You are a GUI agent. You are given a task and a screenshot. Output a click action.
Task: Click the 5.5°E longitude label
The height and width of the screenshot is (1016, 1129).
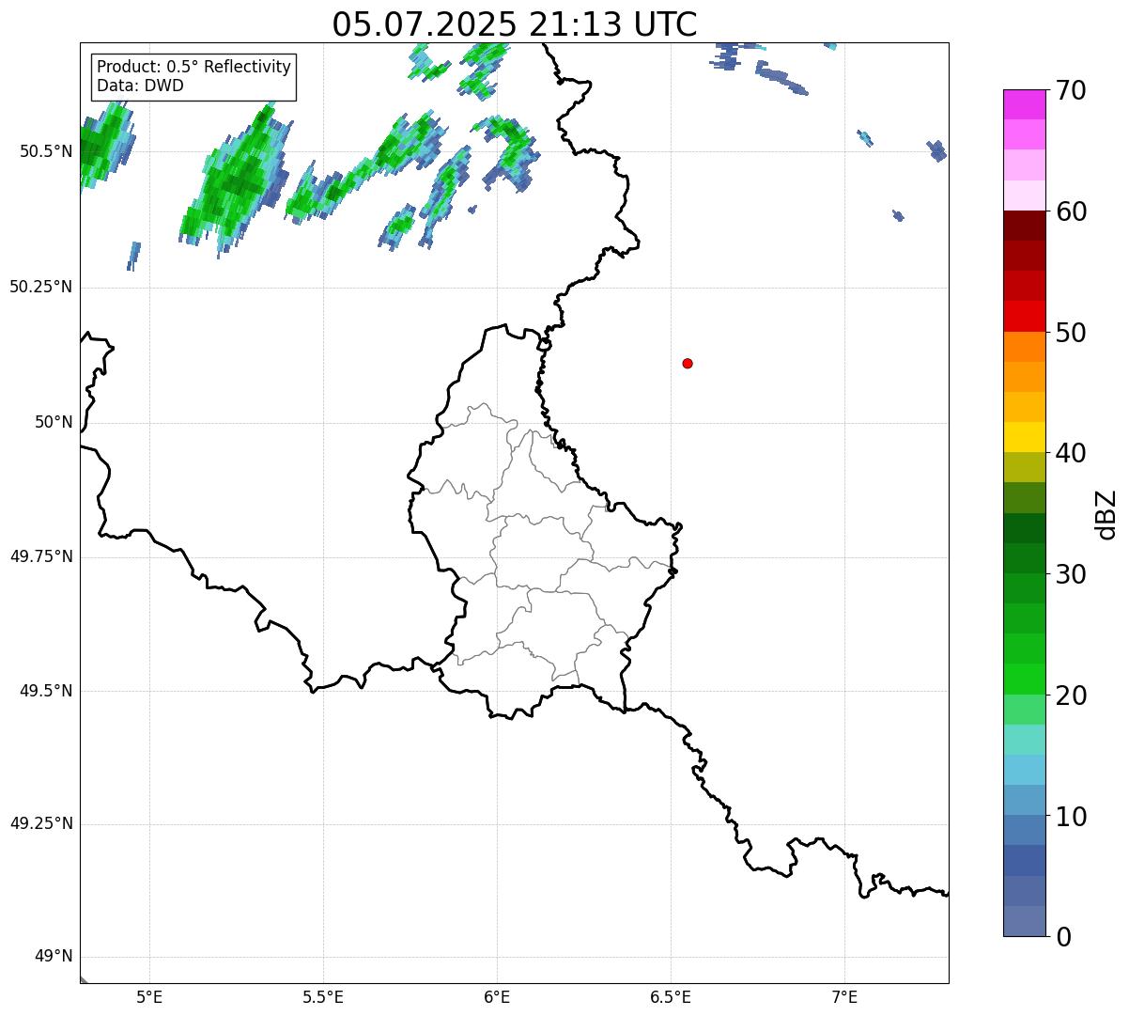pos(324,996)
